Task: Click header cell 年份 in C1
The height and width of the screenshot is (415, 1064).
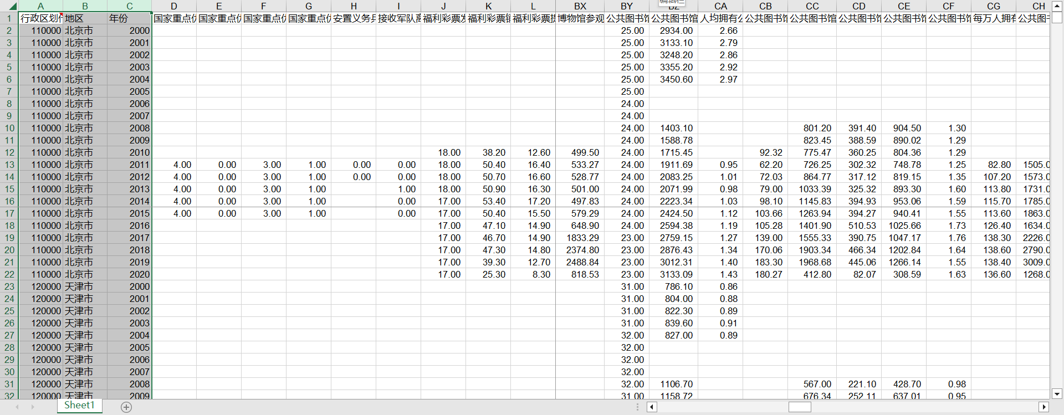Action: 129,18
